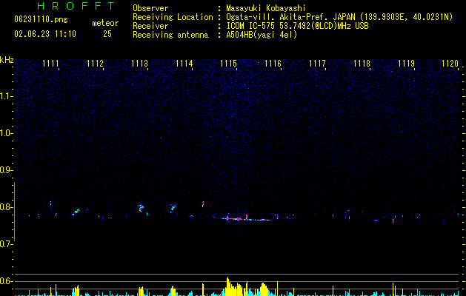
Task: Click the Receiver label
Action: tap(150, 26)
